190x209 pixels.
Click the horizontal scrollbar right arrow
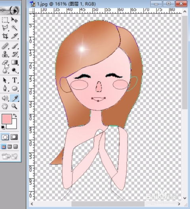click(x=179, y=204)
